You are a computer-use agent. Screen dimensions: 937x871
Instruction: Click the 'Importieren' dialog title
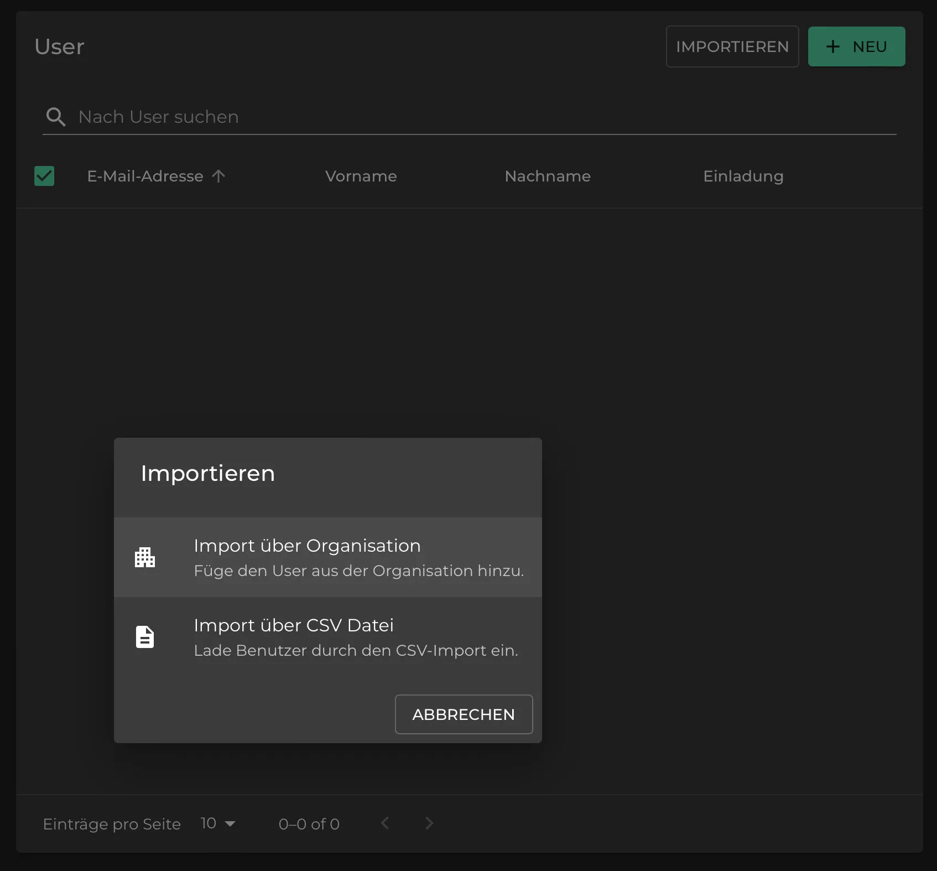[208, 473]
